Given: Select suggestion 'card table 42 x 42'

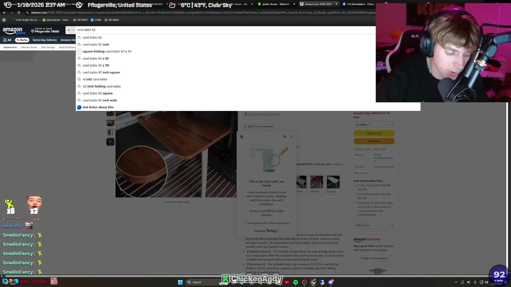Looking at the screenshot, I should pos(96,58).
